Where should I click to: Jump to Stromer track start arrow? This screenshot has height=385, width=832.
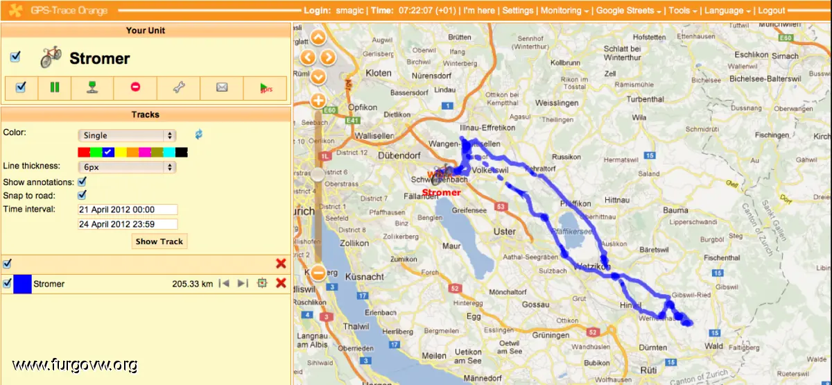point(223,283)
